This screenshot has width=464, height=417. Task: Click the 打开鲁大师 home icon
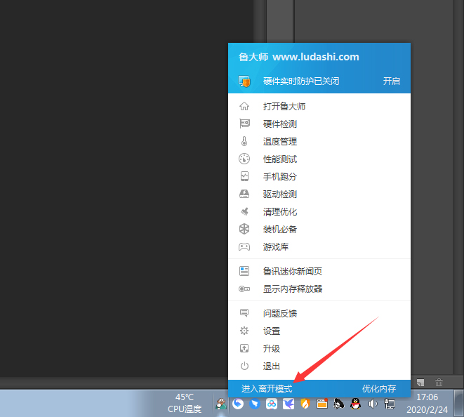tap(244, 107)
